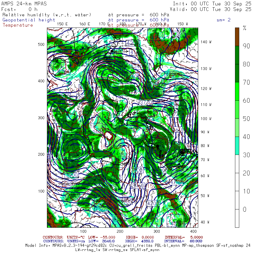This screenshot has height=253, width=253.
Task: Click the brown 90% humidity color swatch
Action: 237,37
